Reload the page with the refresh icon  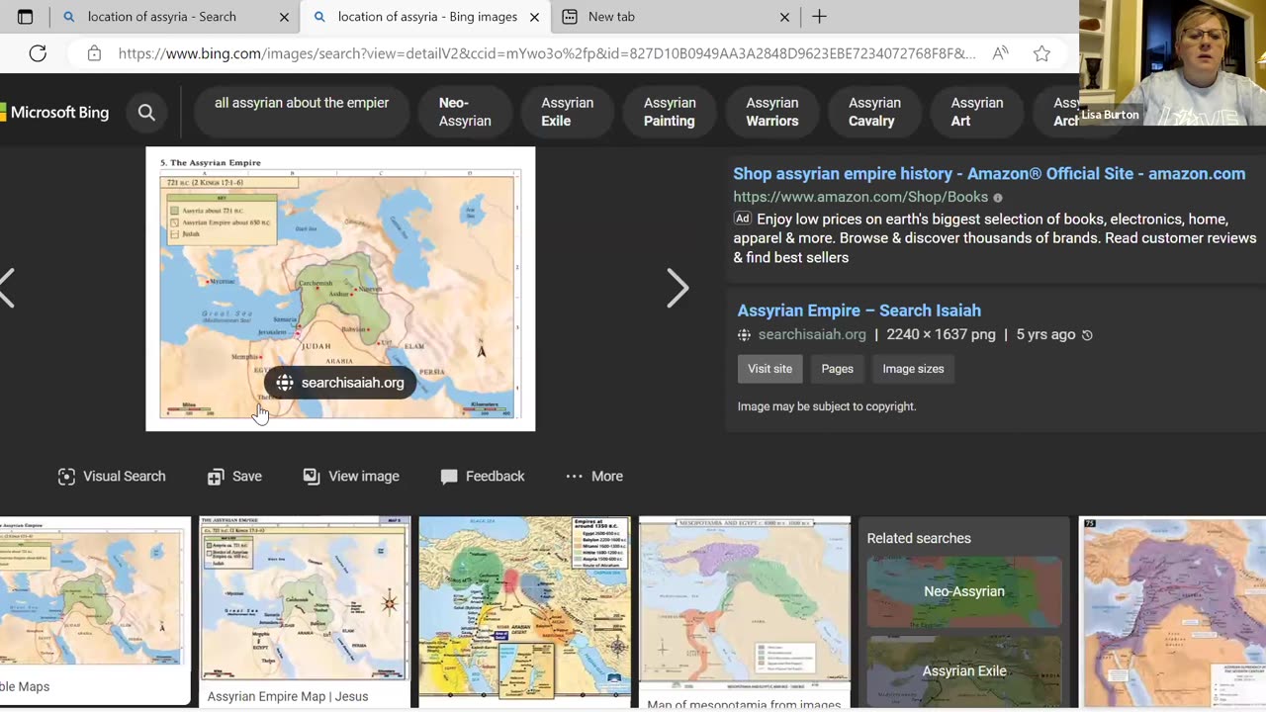[x=38, y=53]
